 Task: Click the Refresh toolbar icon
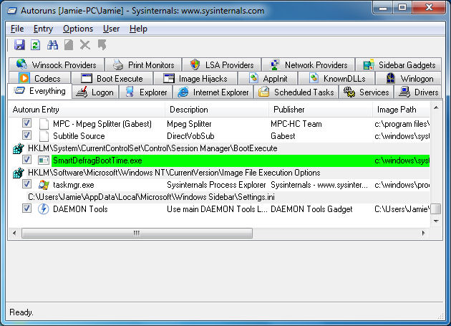click(35, 45)
